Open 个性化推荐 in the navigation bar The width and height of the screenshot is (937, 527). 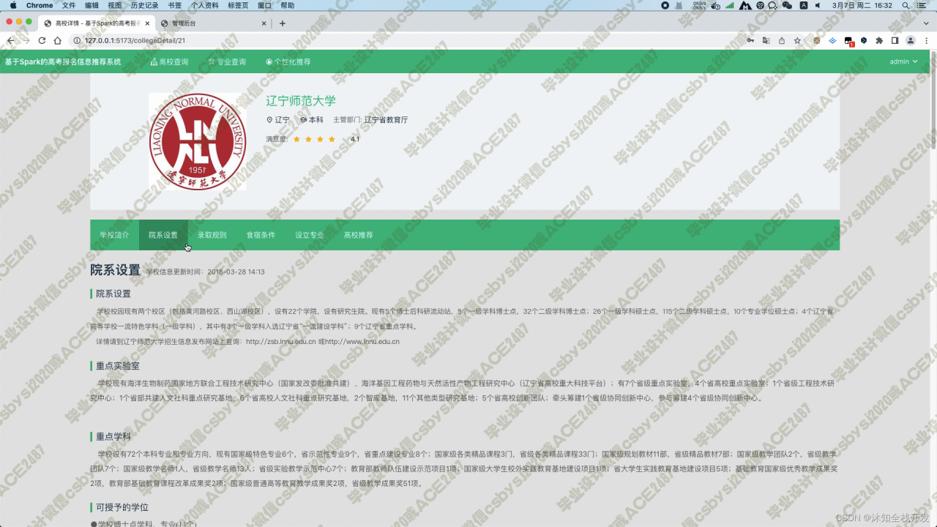(x=288, y=61)
